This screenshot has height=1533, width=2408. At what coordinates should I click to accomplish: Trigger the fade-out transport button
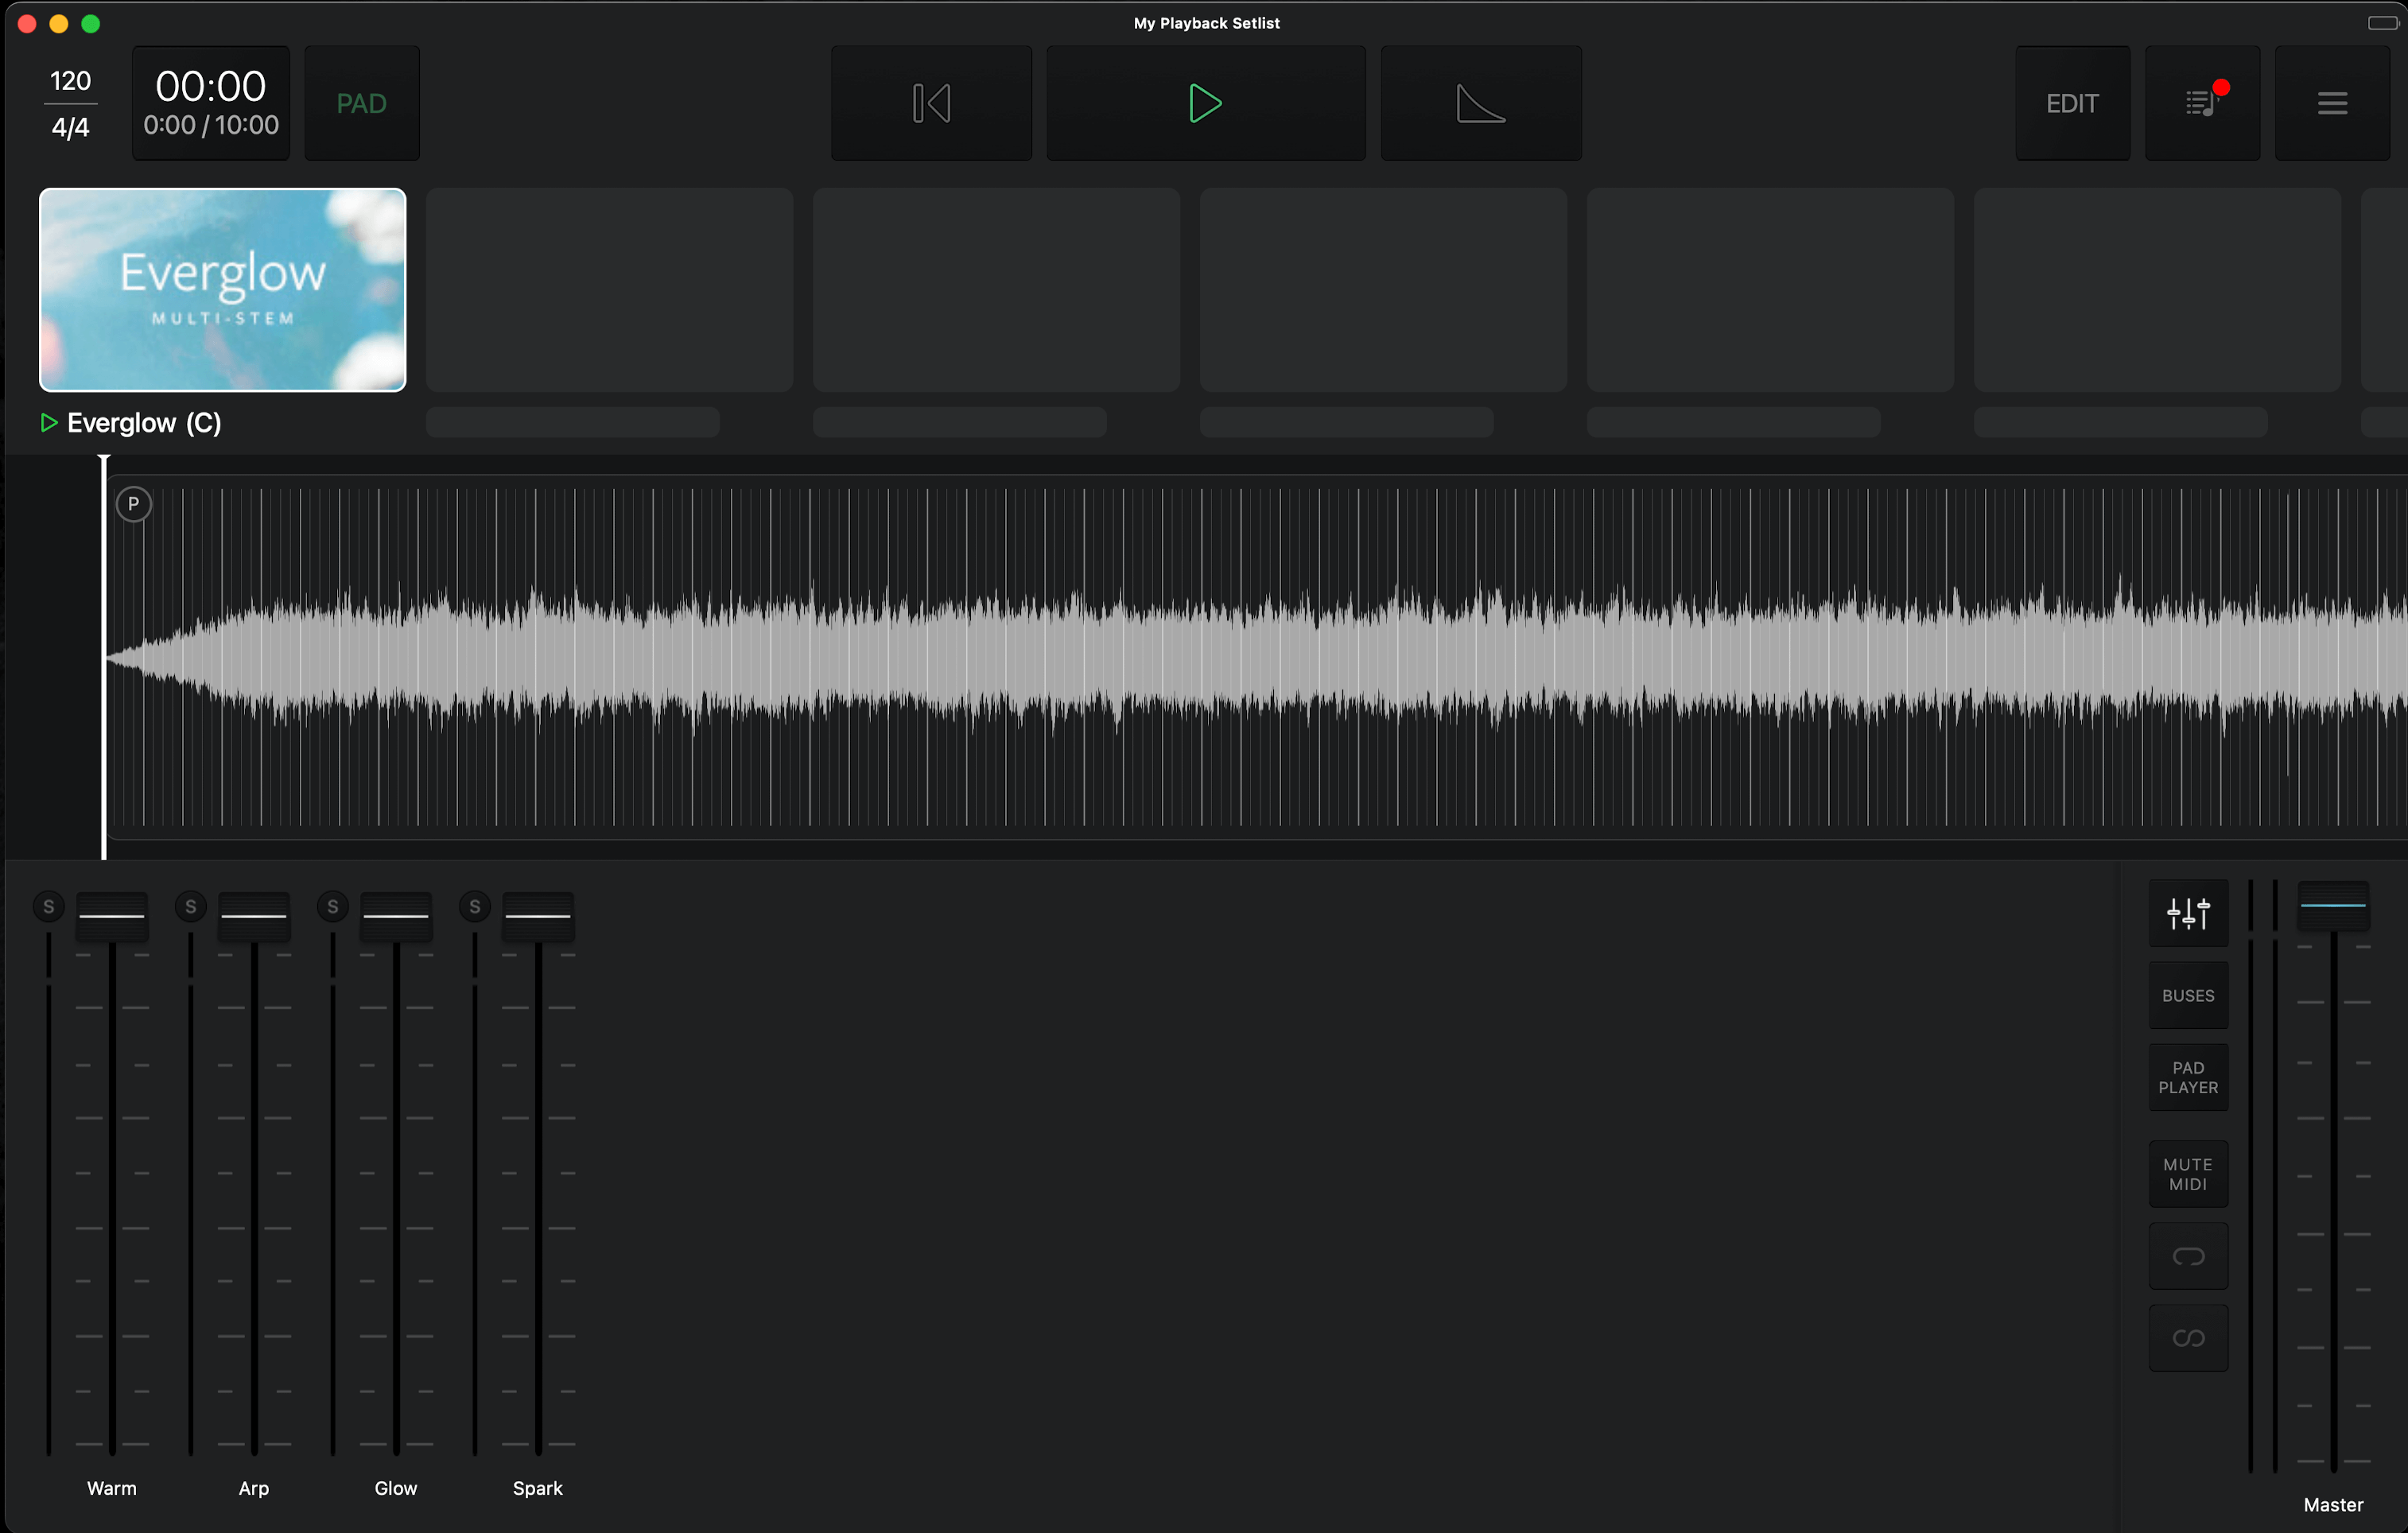click(1481, 103)
